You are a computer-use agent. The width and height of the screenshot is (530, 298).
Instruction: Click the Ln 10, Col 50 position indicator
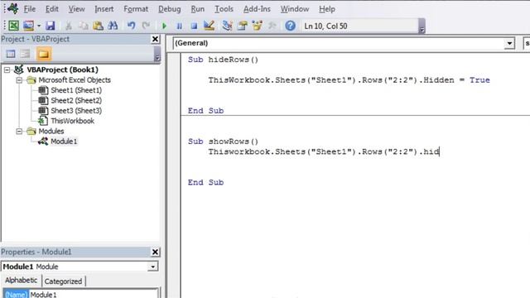pyautogui.click(x=325, y=26)
